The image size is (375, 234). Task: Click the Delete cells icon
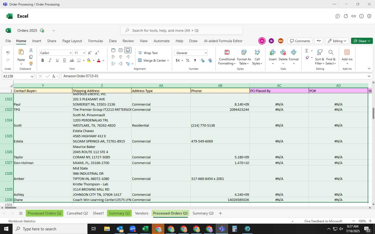(x=283, y=52)
